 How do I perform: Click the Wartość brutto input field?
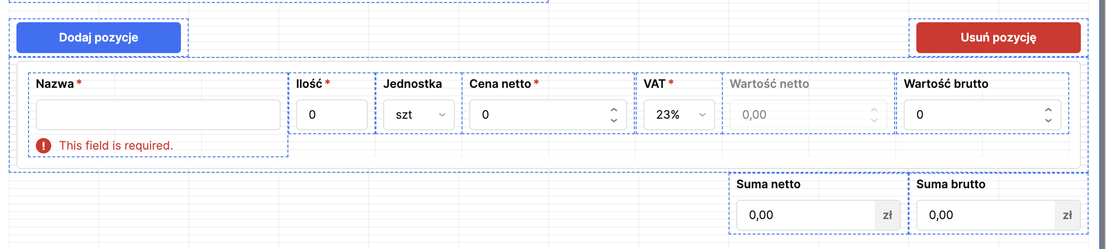point(972,115)
